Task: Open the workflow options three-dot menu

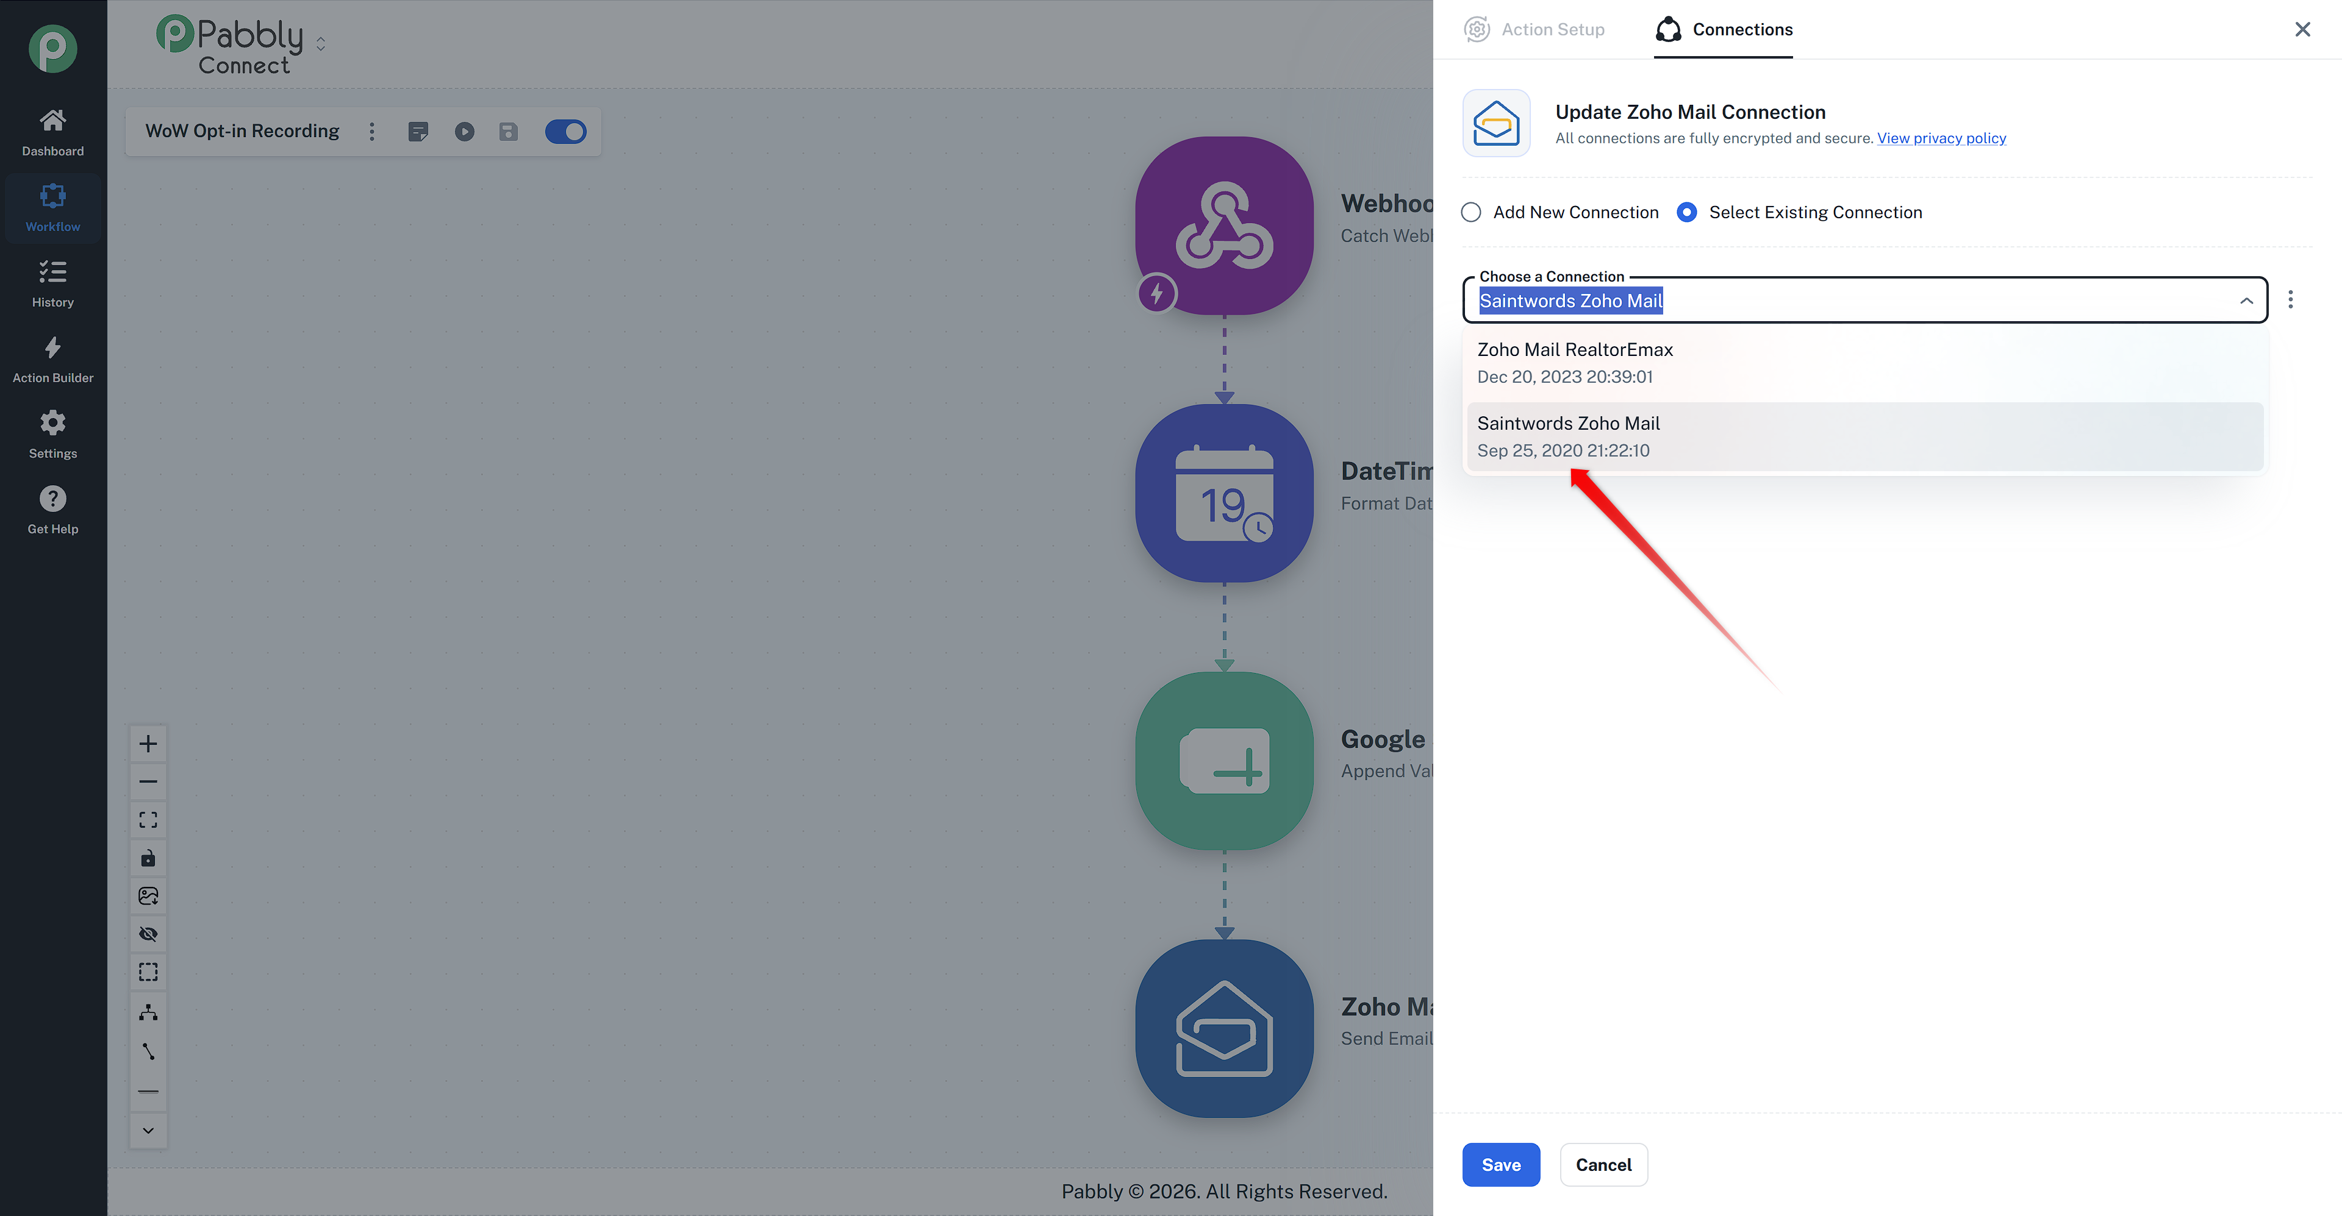Action: tap(372, 132)
